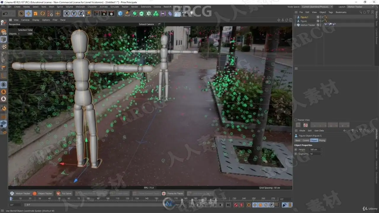Screen dimensions: 379x213
Task: Open the Phong attribute tab
Action: (322, 140)
